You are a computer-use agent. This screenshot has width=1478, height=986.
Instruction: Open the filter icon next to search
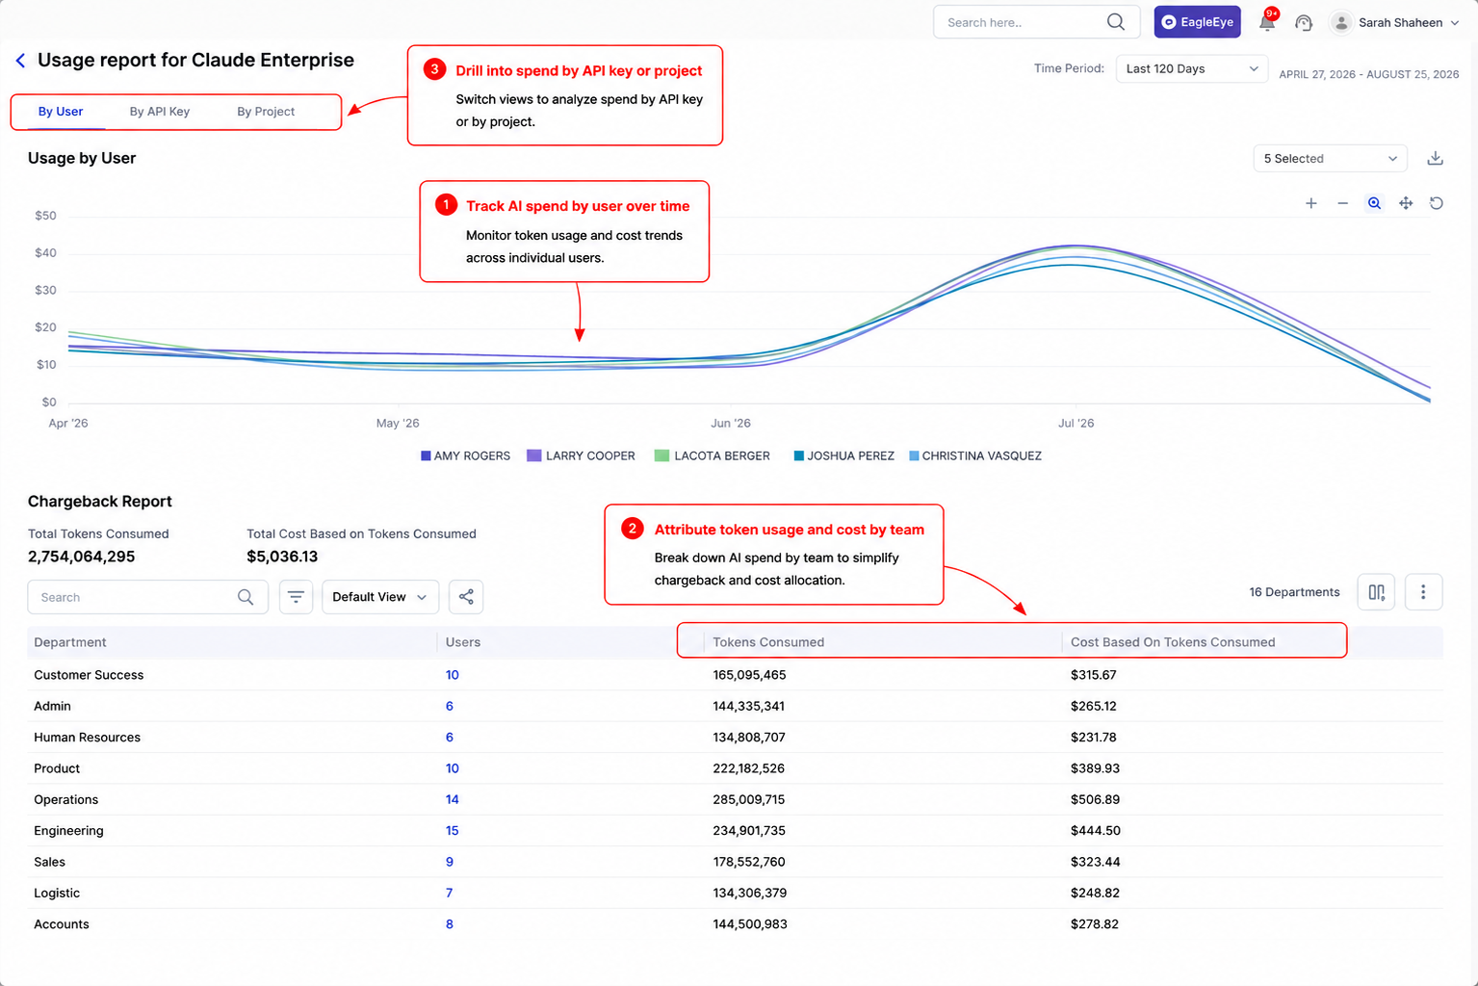coord(296,597)
